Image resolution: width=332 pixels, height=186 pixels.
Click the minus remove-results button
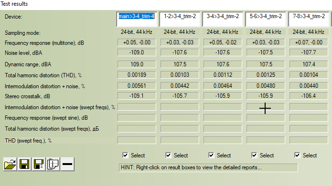tap(67, 164)
